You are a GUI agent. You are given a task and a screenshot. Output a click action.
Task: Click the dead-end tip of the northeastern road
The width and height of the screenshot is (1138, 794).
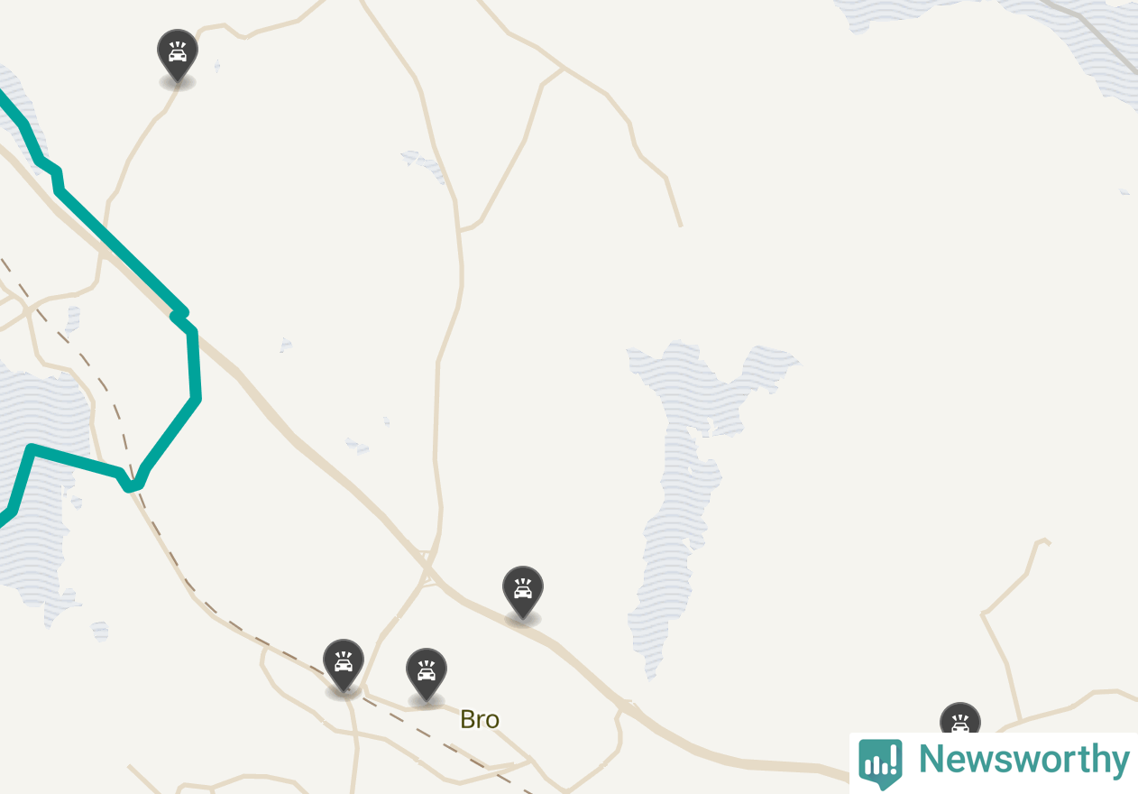[680, 223]
